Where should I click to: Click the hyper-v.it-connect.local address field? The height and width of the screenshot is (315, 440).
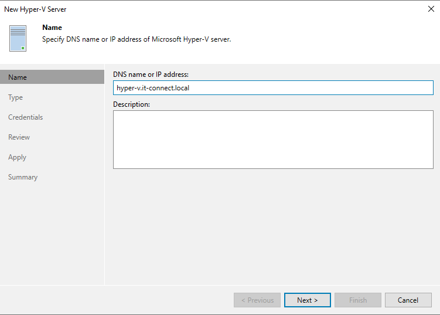273,88
